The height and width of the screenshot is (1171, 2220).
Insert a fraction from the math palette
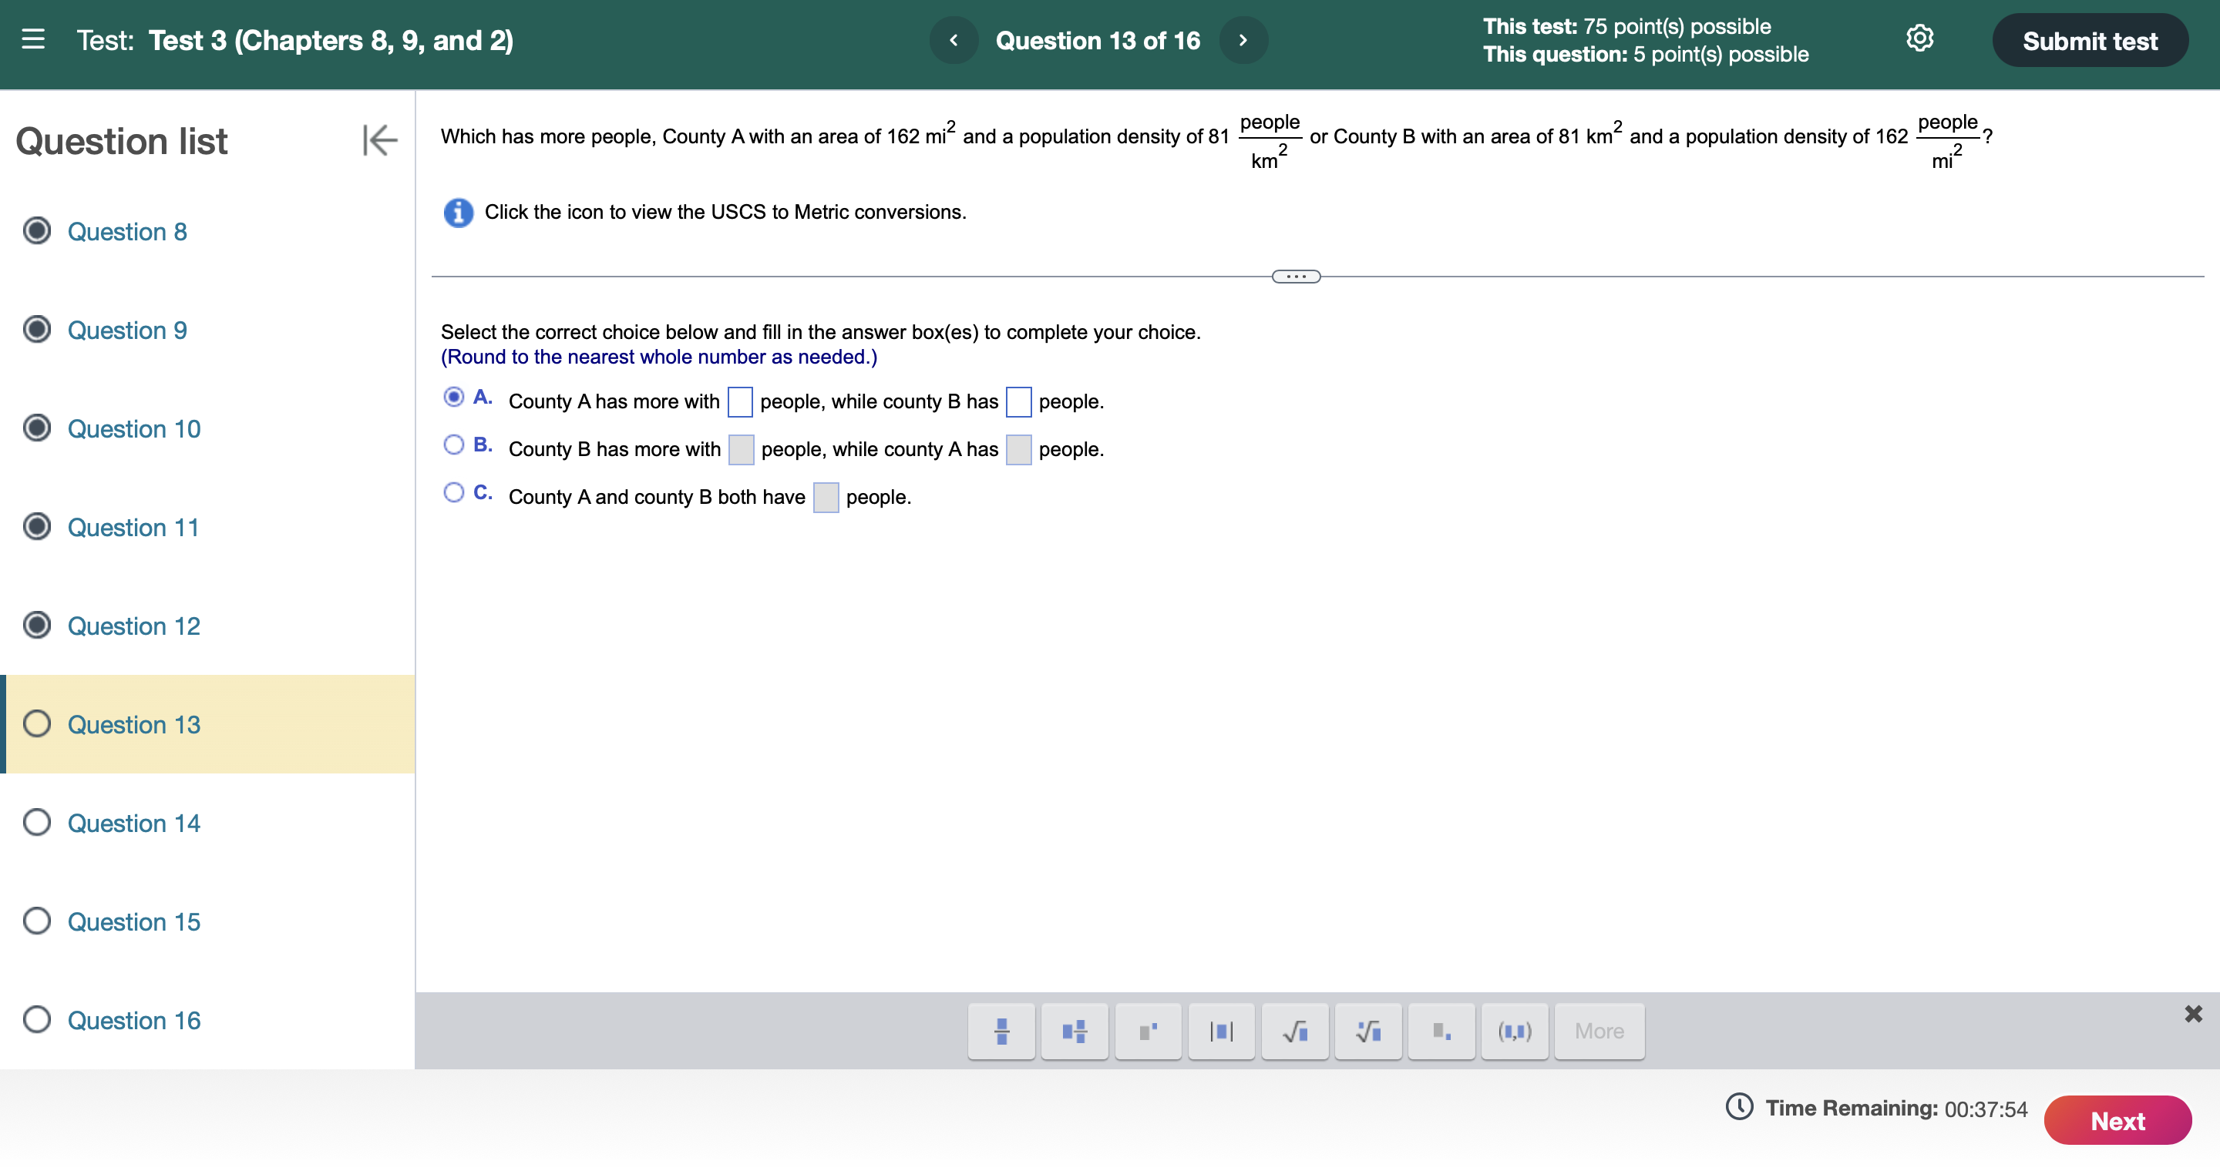[x=1001, y=1031]
